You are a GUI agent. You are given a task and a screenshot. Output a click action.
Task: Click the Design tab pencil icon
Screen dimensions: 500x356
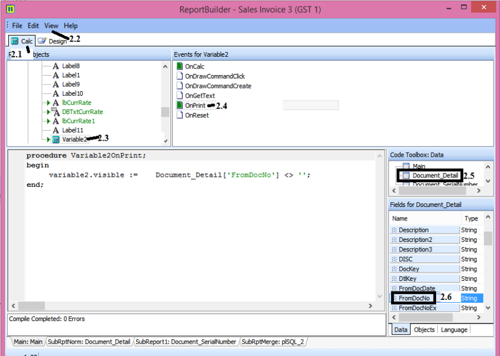pos(42,41)
